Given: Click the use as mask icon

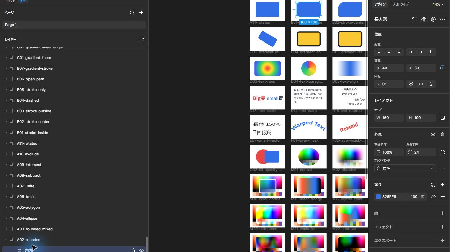Looking at the screenshot, I should [x=433, y=19].
